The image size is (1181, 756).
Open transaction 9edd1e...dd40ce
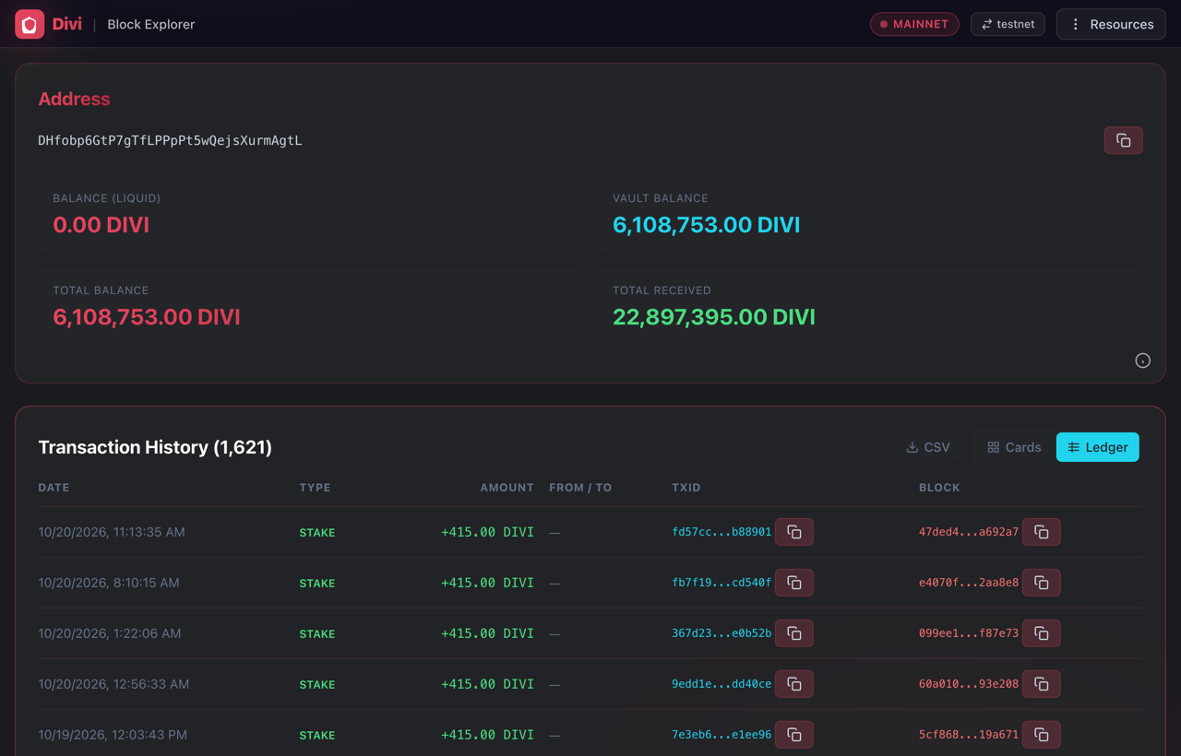coord(722,684)
